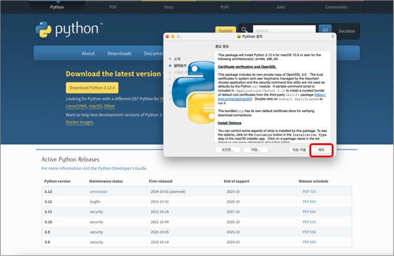Click the lock icon in the installer title bar

coord(333,36)
